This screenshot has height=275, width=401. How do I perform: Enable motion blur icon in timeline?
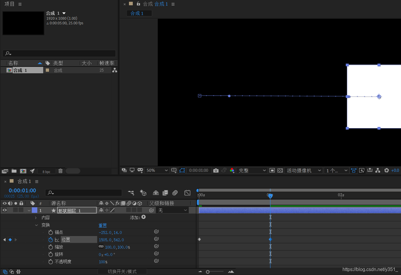pos(175,193)
